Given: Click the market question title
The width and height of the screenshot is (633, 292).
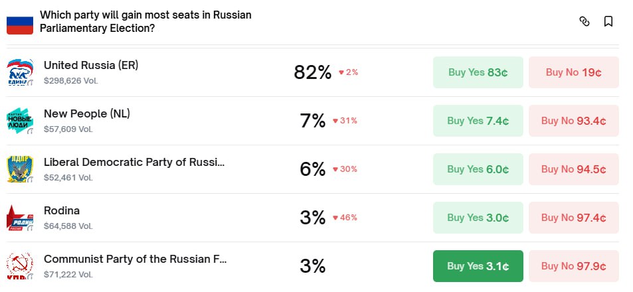Looking at the screenshot, I should coord(145,21).
